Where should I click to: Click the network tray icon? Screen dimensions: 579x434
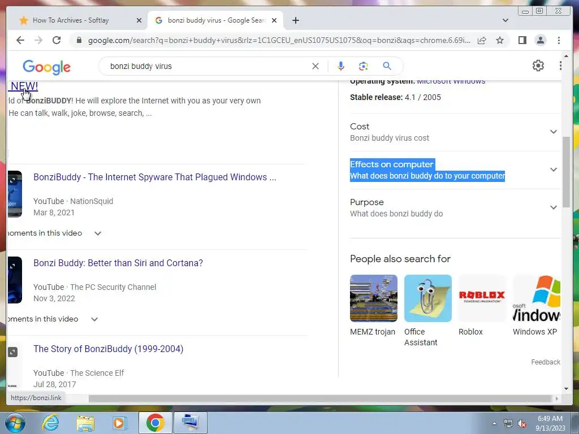[x=508, y=424]
